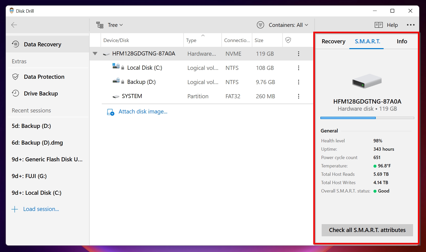
Task: Click Check all S.M.A.R.T. attributes button
Action: point(367,230)
